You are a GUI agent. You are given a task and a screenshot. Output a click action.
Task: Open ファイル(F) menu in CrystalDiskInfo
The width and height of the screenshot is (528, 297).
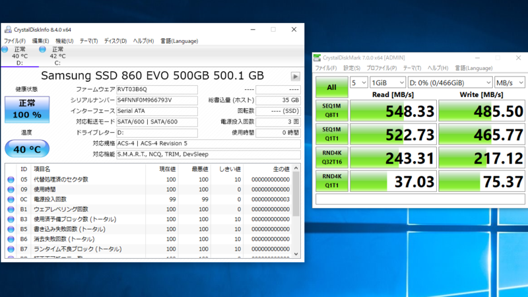(15, 41)
